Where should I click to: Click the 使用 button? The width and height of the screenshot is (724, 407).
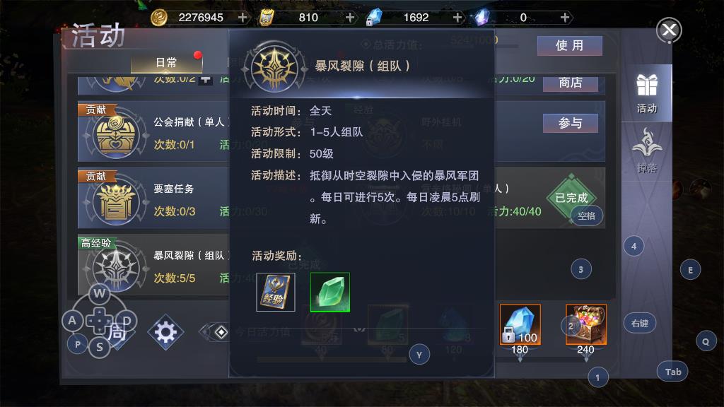point(569,46)
